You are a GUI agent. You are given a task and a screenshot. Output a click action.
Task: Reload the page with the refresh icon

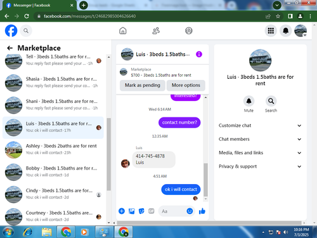tap(27, 16)
